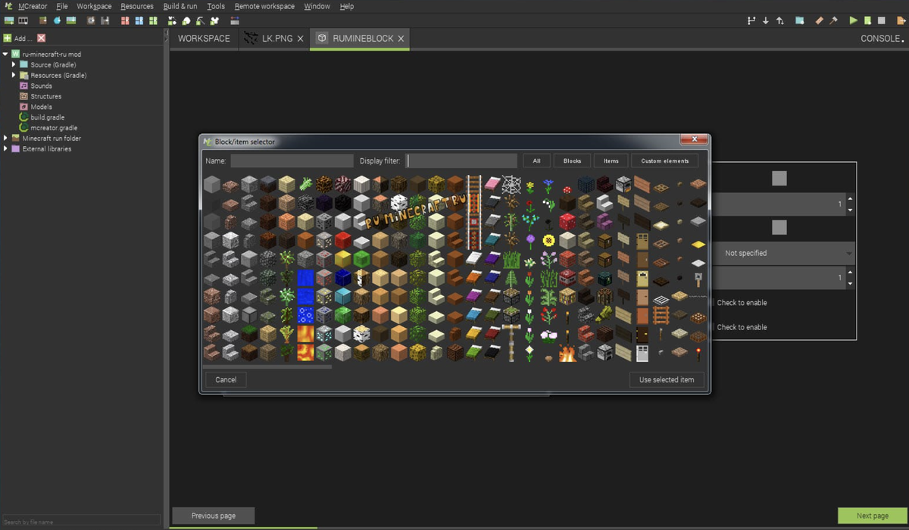Click the down arrow on the upper number field
This screenshot has width=909, height=530.
(851, 210)
